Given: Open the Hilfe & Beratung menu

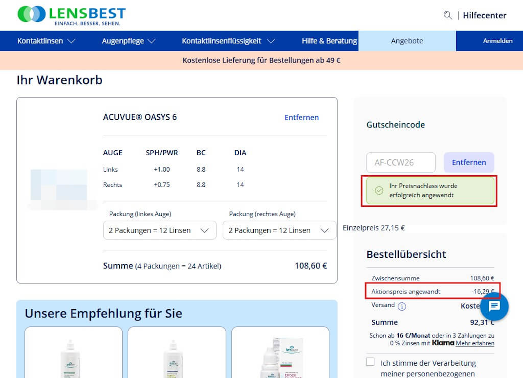Looking at the screenshot, I should pos(329,41).
